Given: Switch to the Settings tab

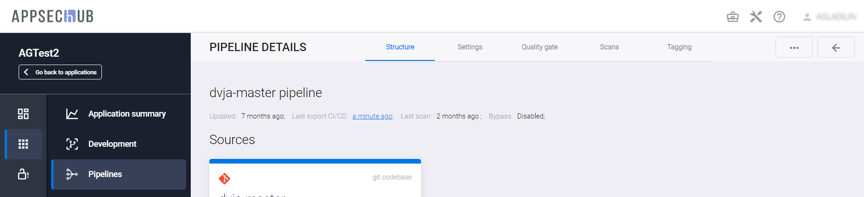Looking at the screenshot, I should click(470, 47).
